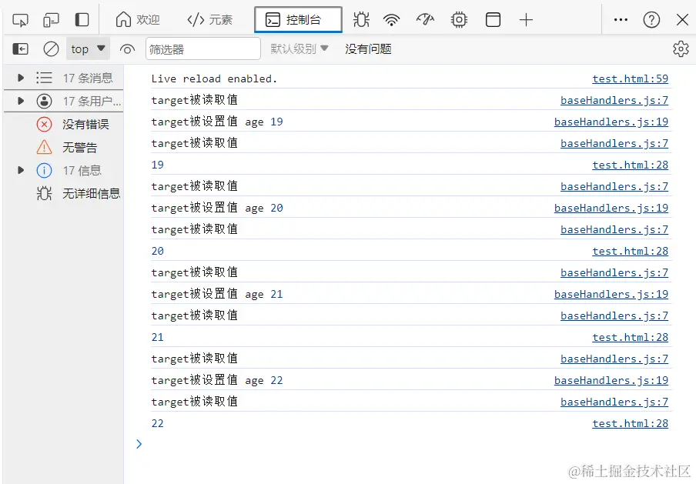
Task: Open baseHandlers.js:19 link for age 19
Action: [611, 122]
